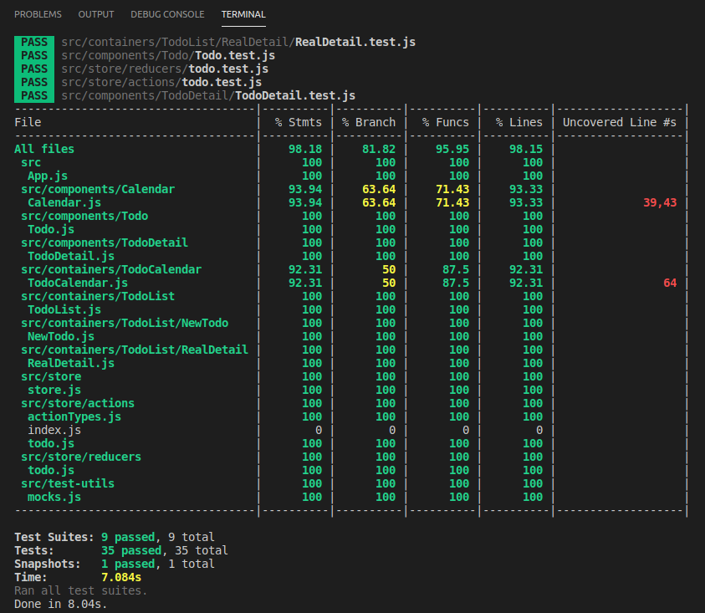The height and width of the screenshot is (613, 705).
Task: Click the 95.95 functions value
Action: coord(452,150)
